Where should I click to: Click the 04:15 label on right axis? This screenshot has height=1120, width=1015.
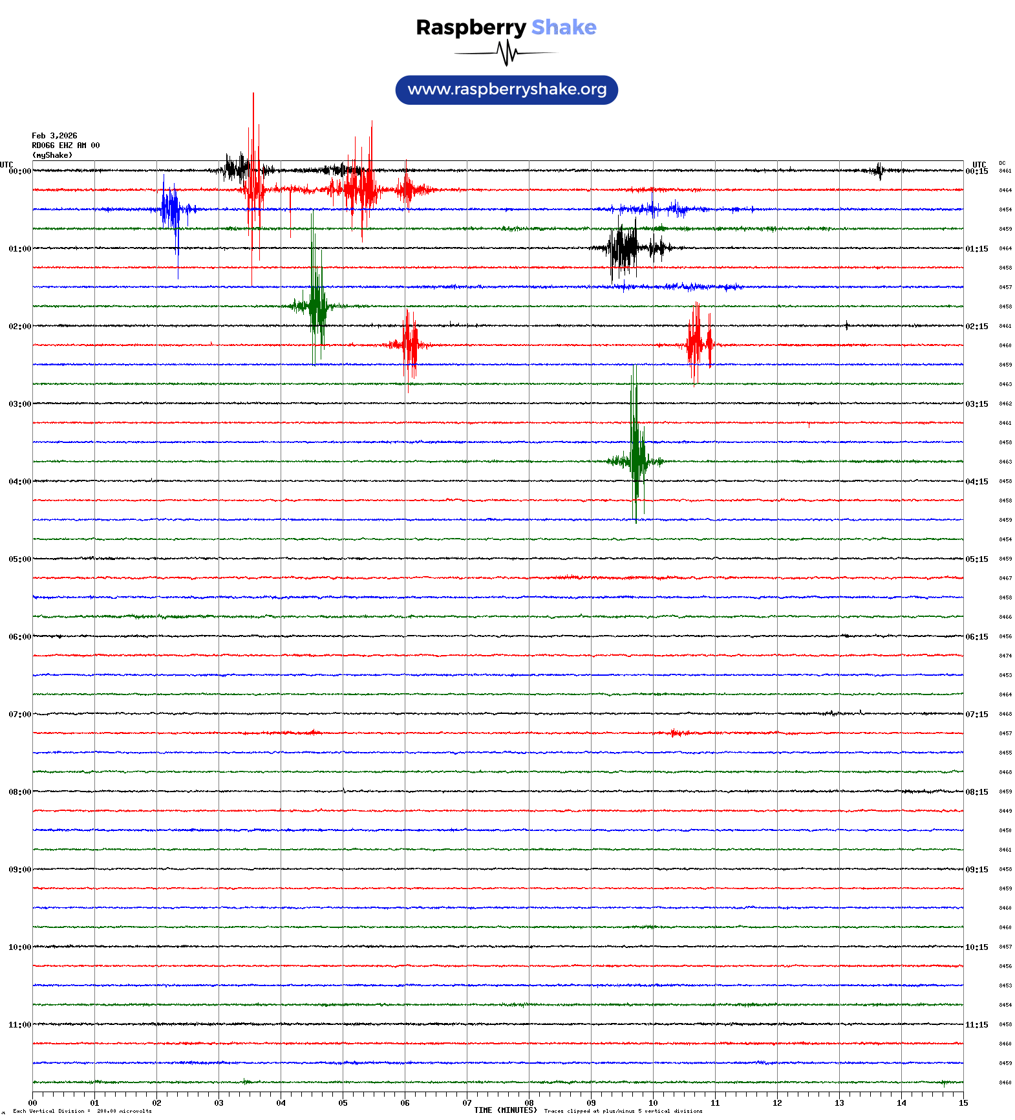pyautogui.click(x=976, y=482)
